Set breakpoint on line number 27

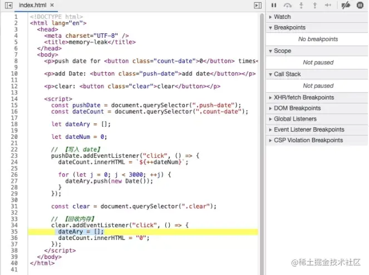[x=14, y=181]
